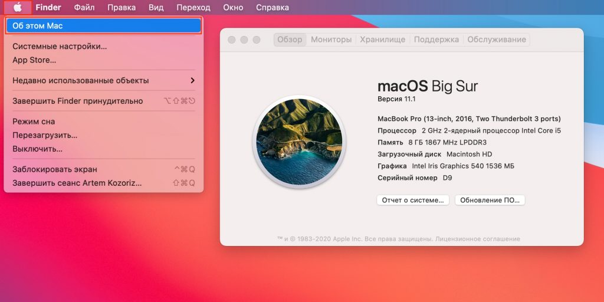Open 'Системные настройки…' menu entry

(104, 47)
